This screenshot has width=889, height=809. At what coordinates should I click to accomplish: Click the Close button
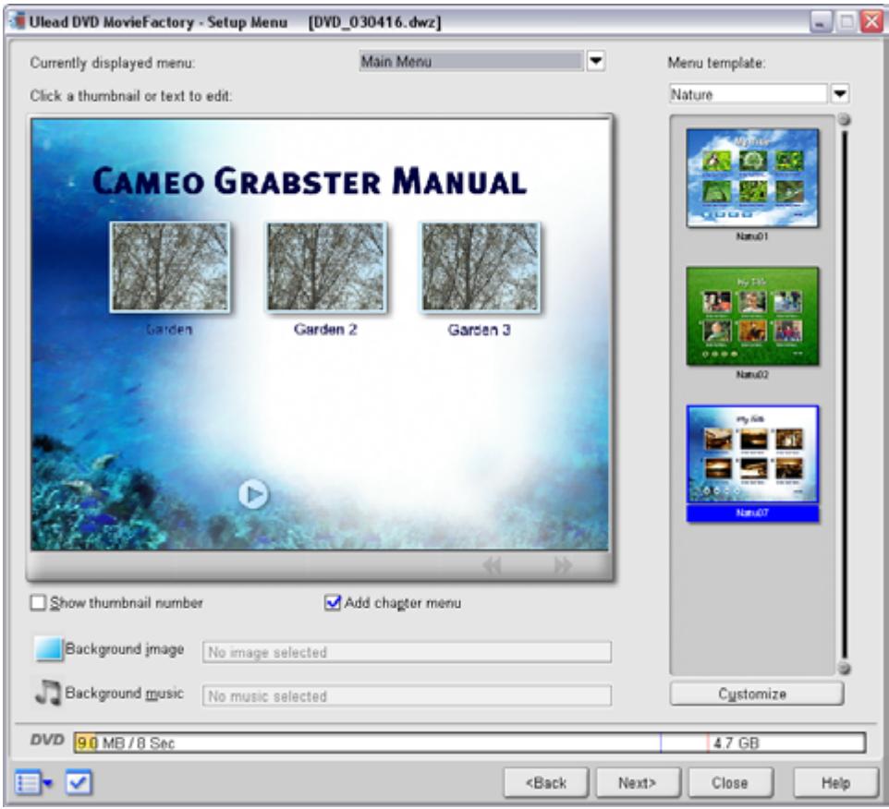(730, 783)
